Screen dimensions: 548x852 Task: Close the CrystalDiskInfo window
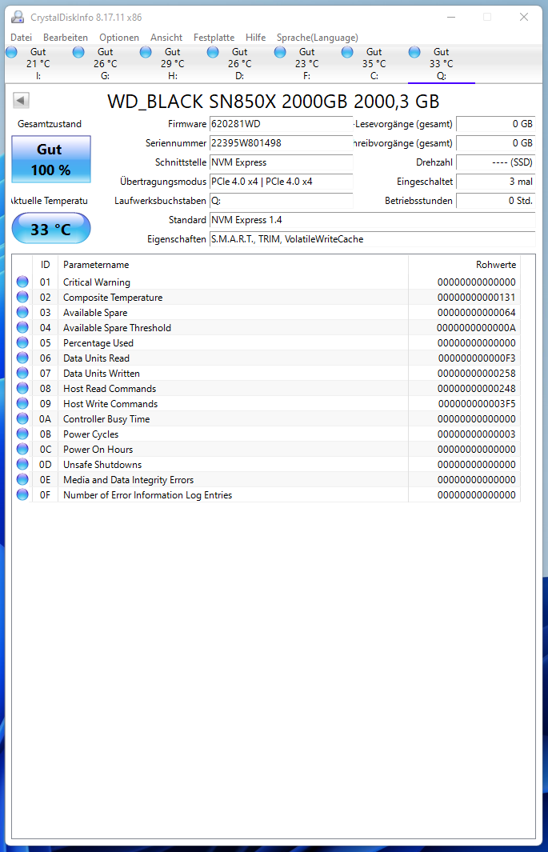click(523, 17)
